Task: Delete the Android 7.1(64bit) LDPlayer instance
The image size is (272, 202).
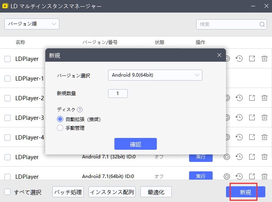Action: tap(265, 176)
